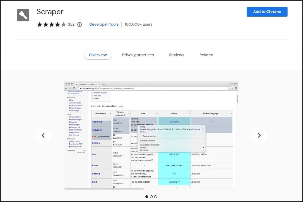Select the third carousel dot indicator
This screenshot has width=303, height=202.
pyautogui.click(x=155, y=197)
